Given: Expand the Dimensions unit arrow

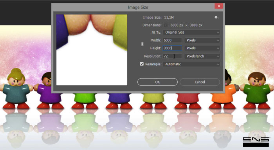Looking at the screenshot, I should (166, 25).
